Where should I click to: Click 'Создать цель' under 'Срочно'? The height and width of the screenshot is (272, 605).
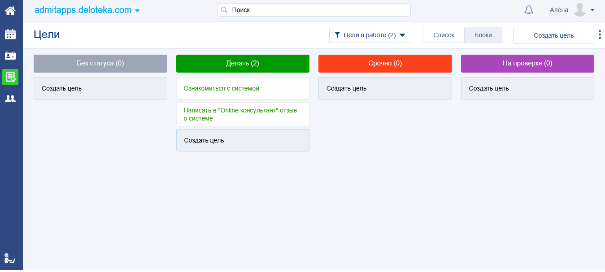(x=385, y=88)
